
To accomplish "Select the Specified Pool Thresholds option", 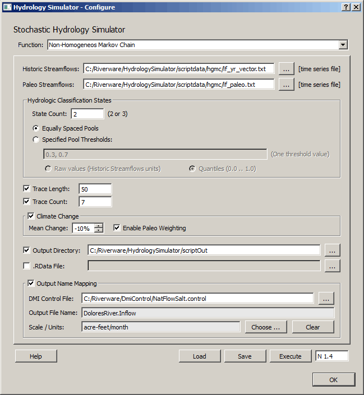I will pos(36,140).
